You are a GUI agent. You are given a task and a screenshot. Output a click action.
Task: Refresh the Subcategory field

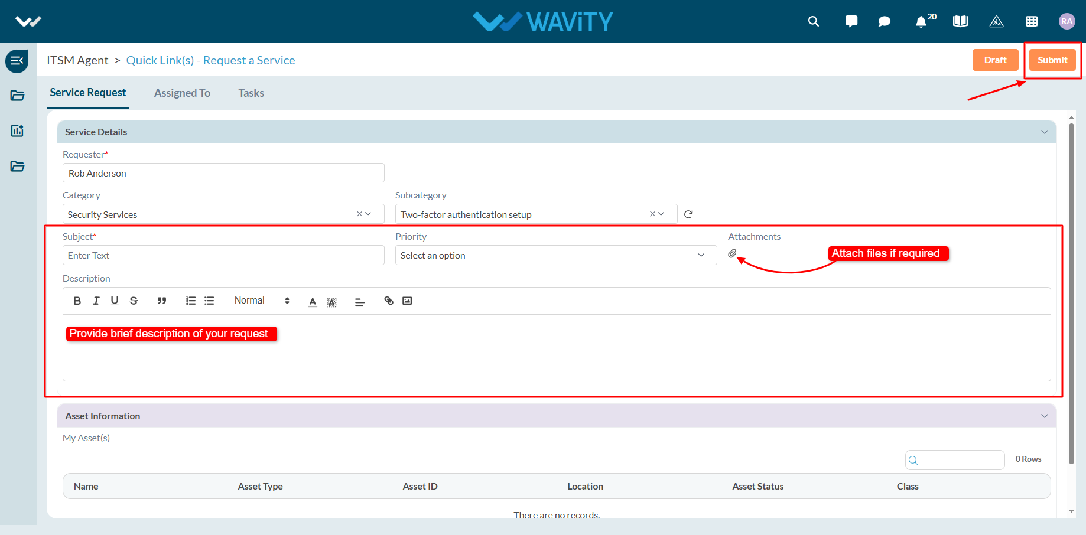click(x=688, y=214)
